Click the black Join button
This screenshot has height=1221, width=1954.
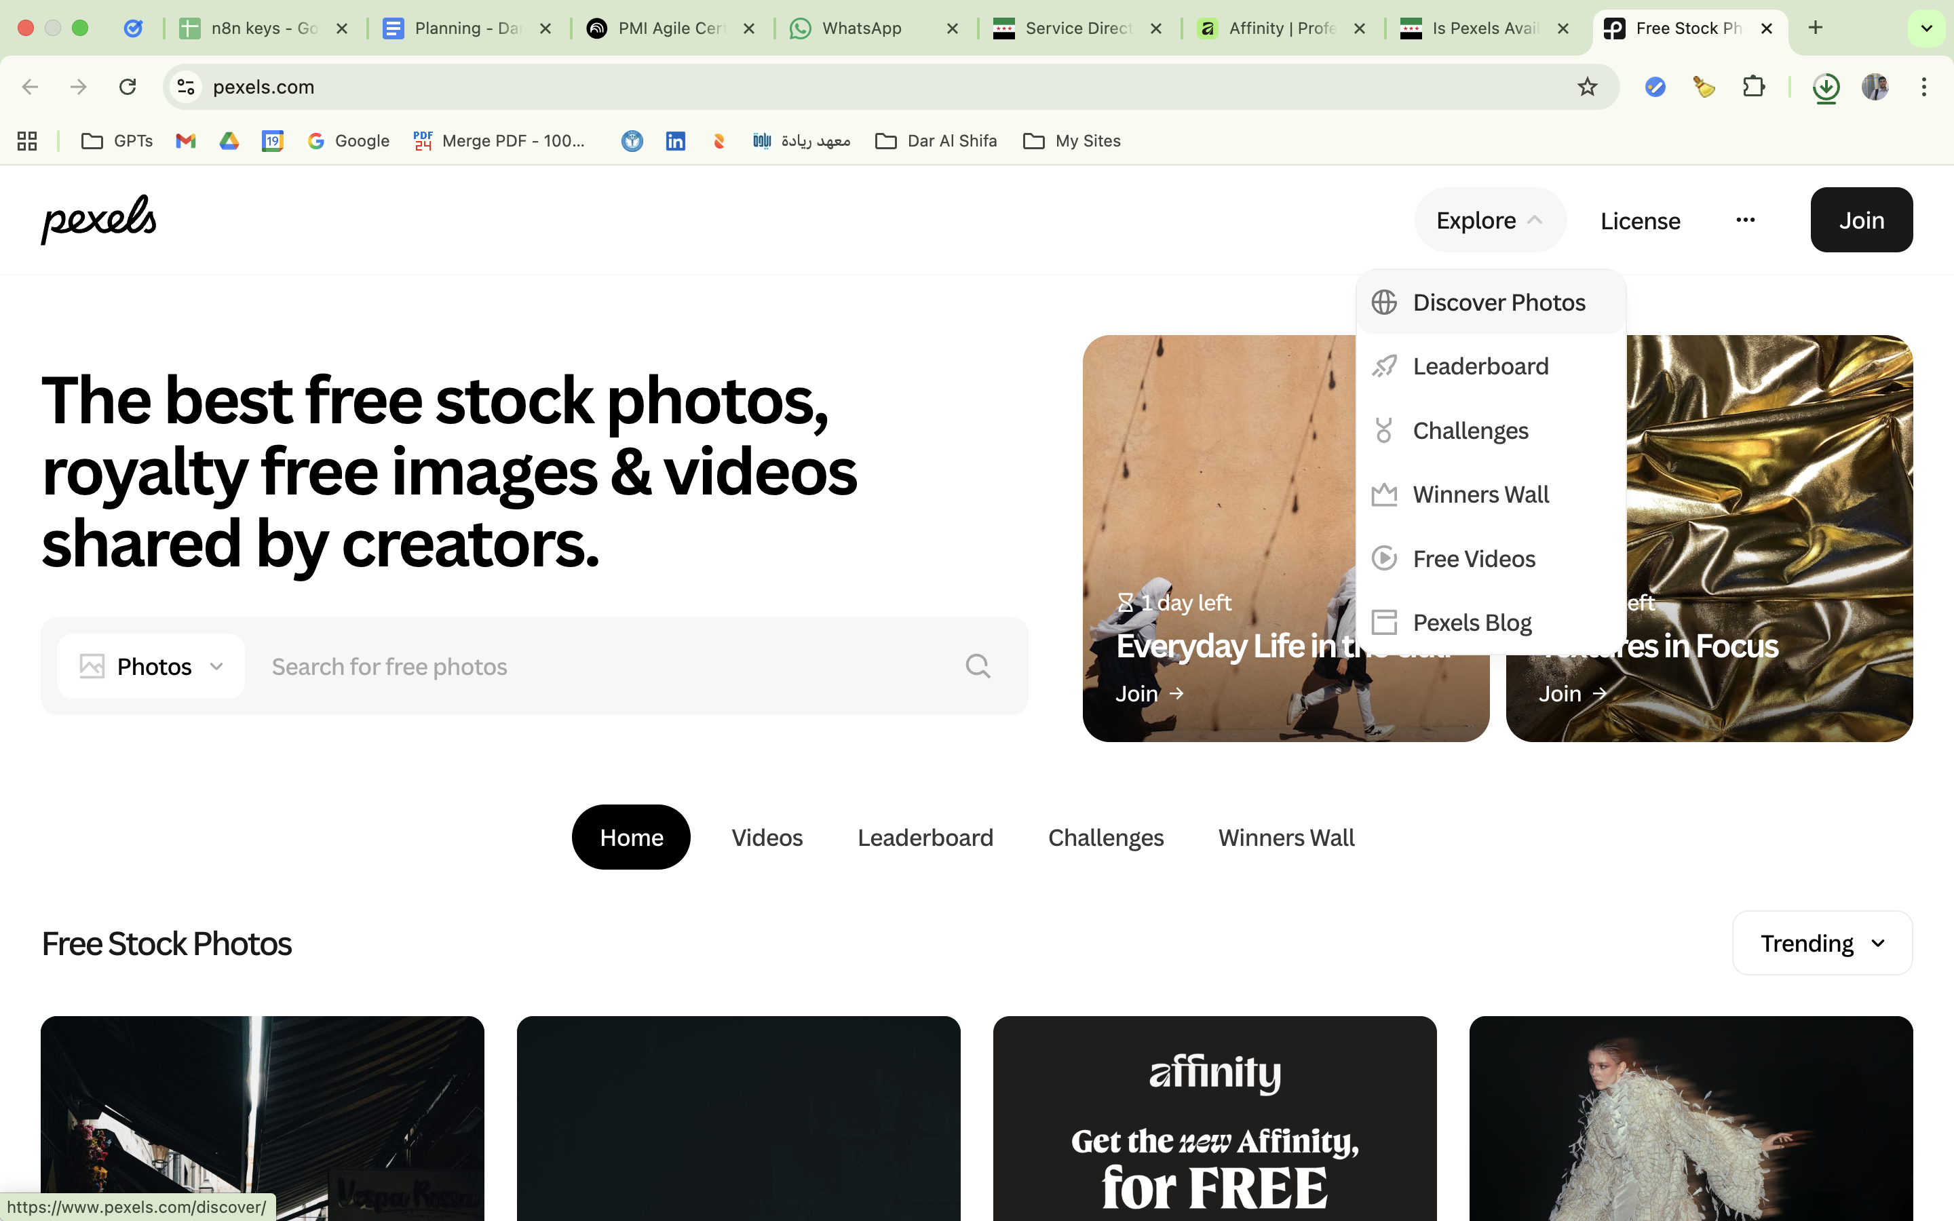pyautogui.click(x=1861, y=220)
